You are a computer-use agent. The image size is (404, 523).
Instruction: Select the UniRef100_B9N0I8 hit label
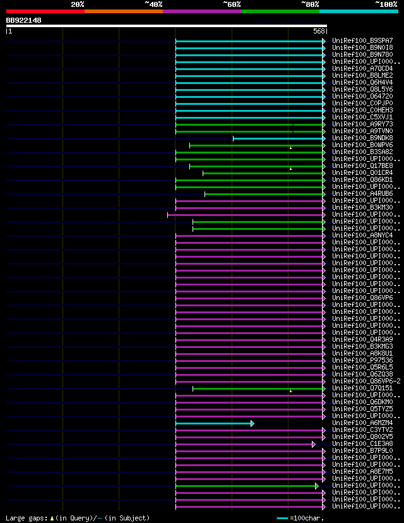coord(362,48)
